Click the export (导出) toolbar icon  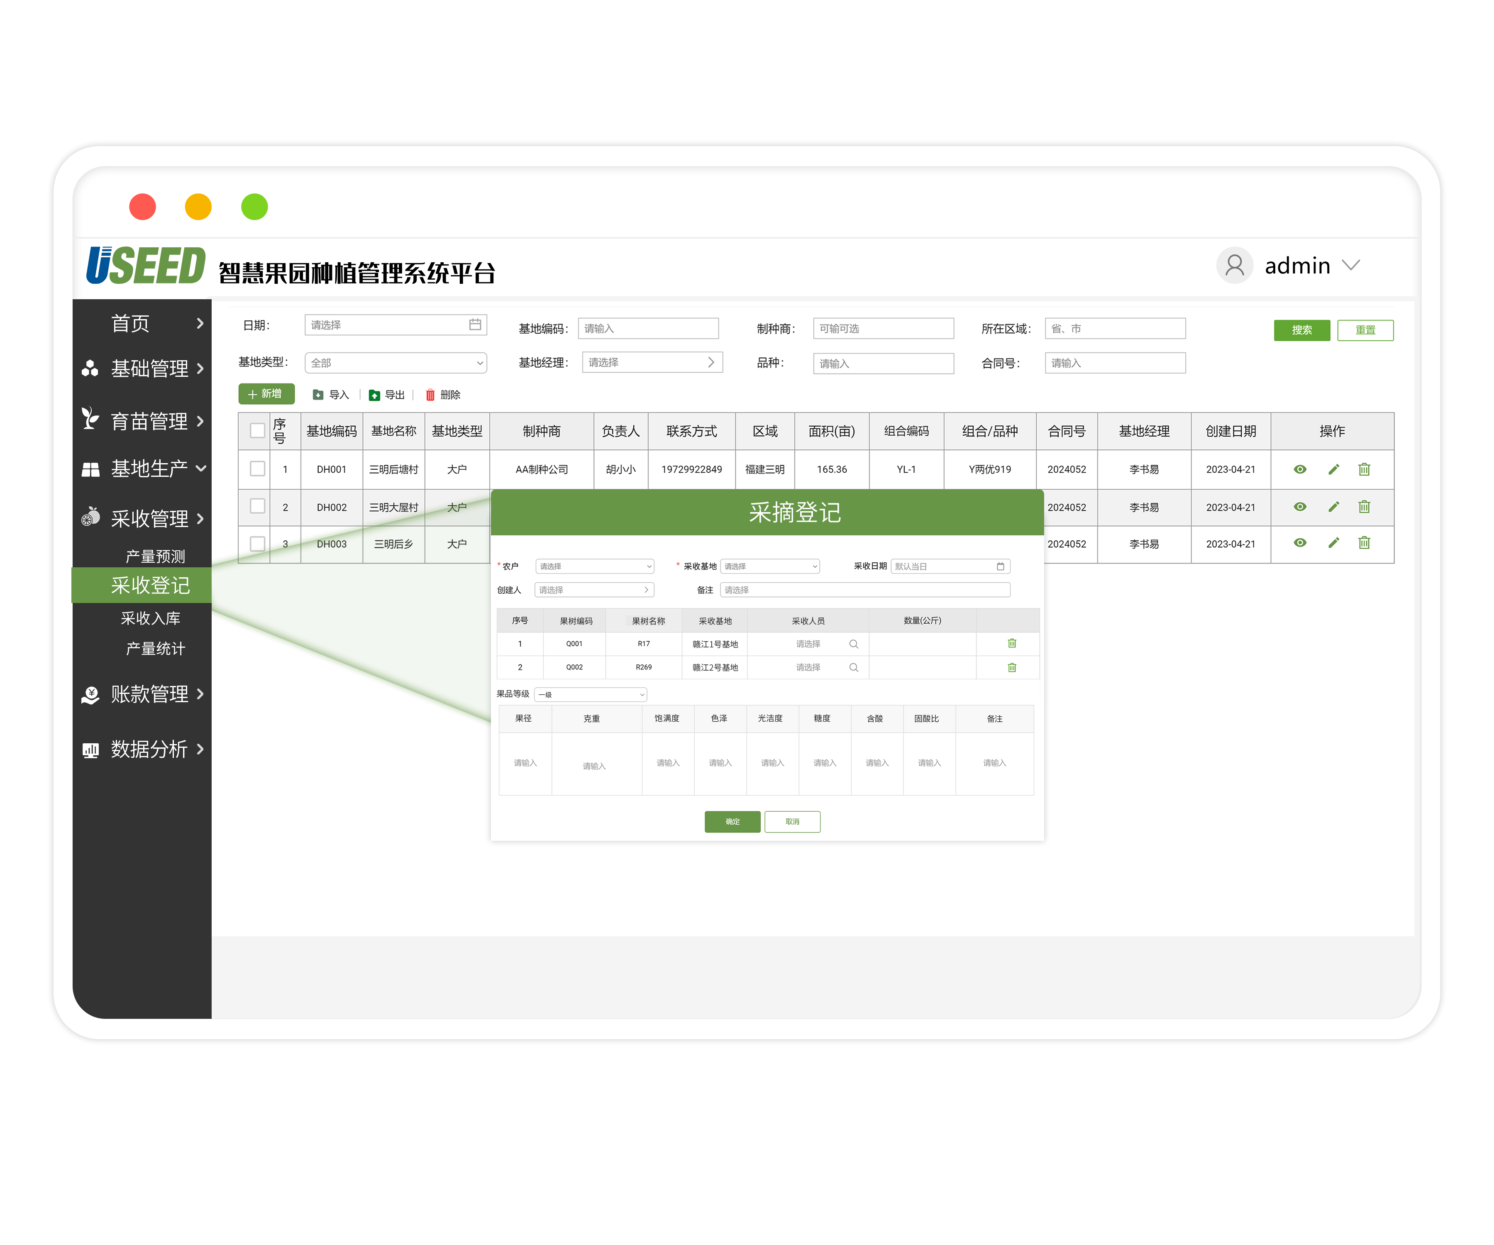pos(374,395)
